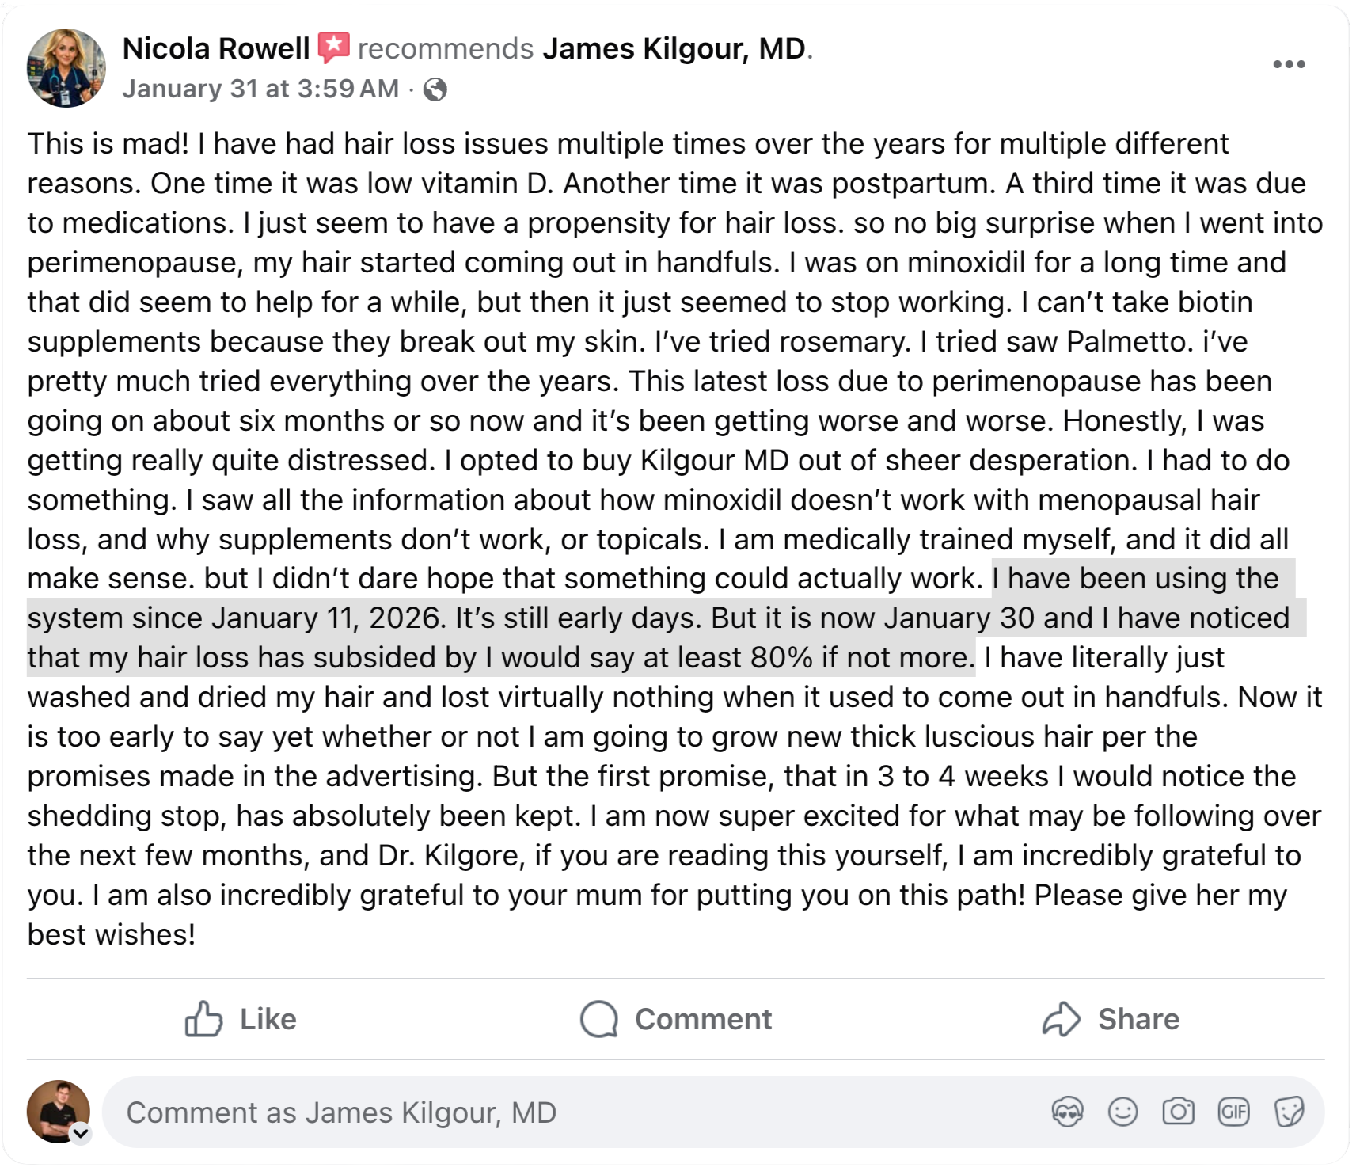Open the January 31 timestamp link
1356x1175 pixels.
pos(261,89)
